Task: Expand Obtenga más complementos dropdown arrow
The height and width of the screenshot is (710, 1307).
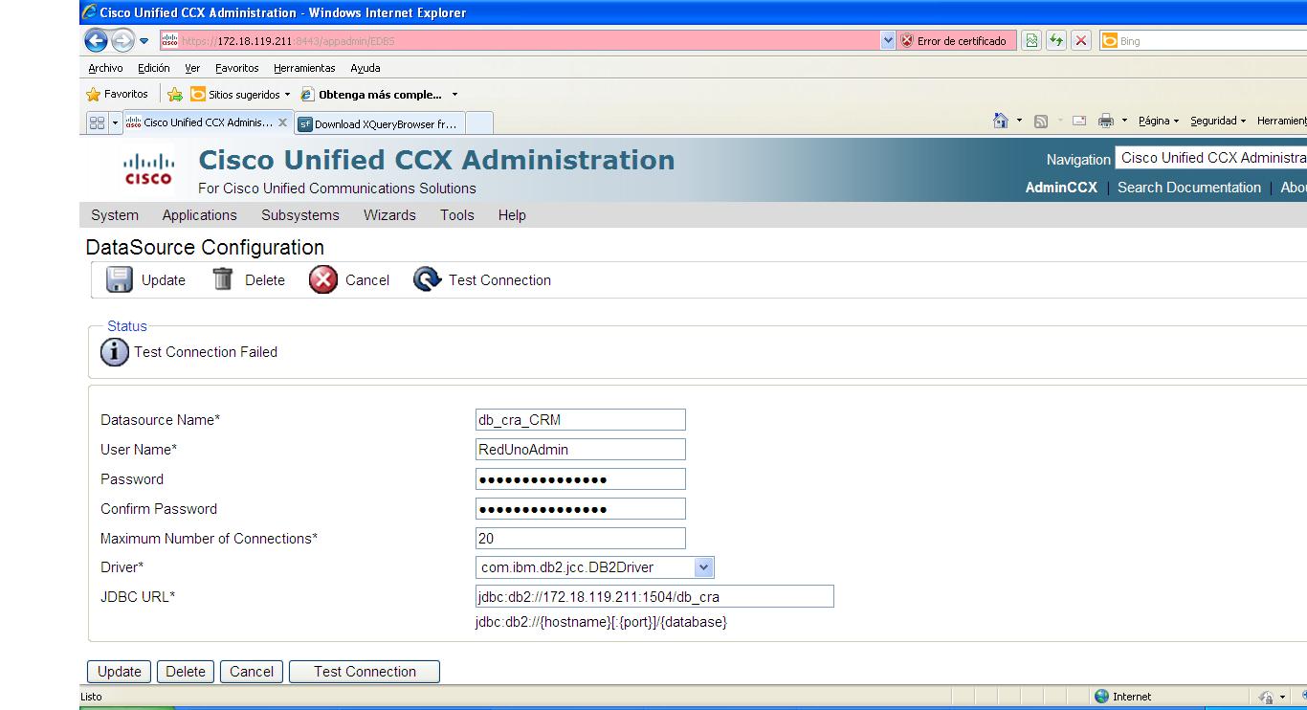Action: coord(454,95)
